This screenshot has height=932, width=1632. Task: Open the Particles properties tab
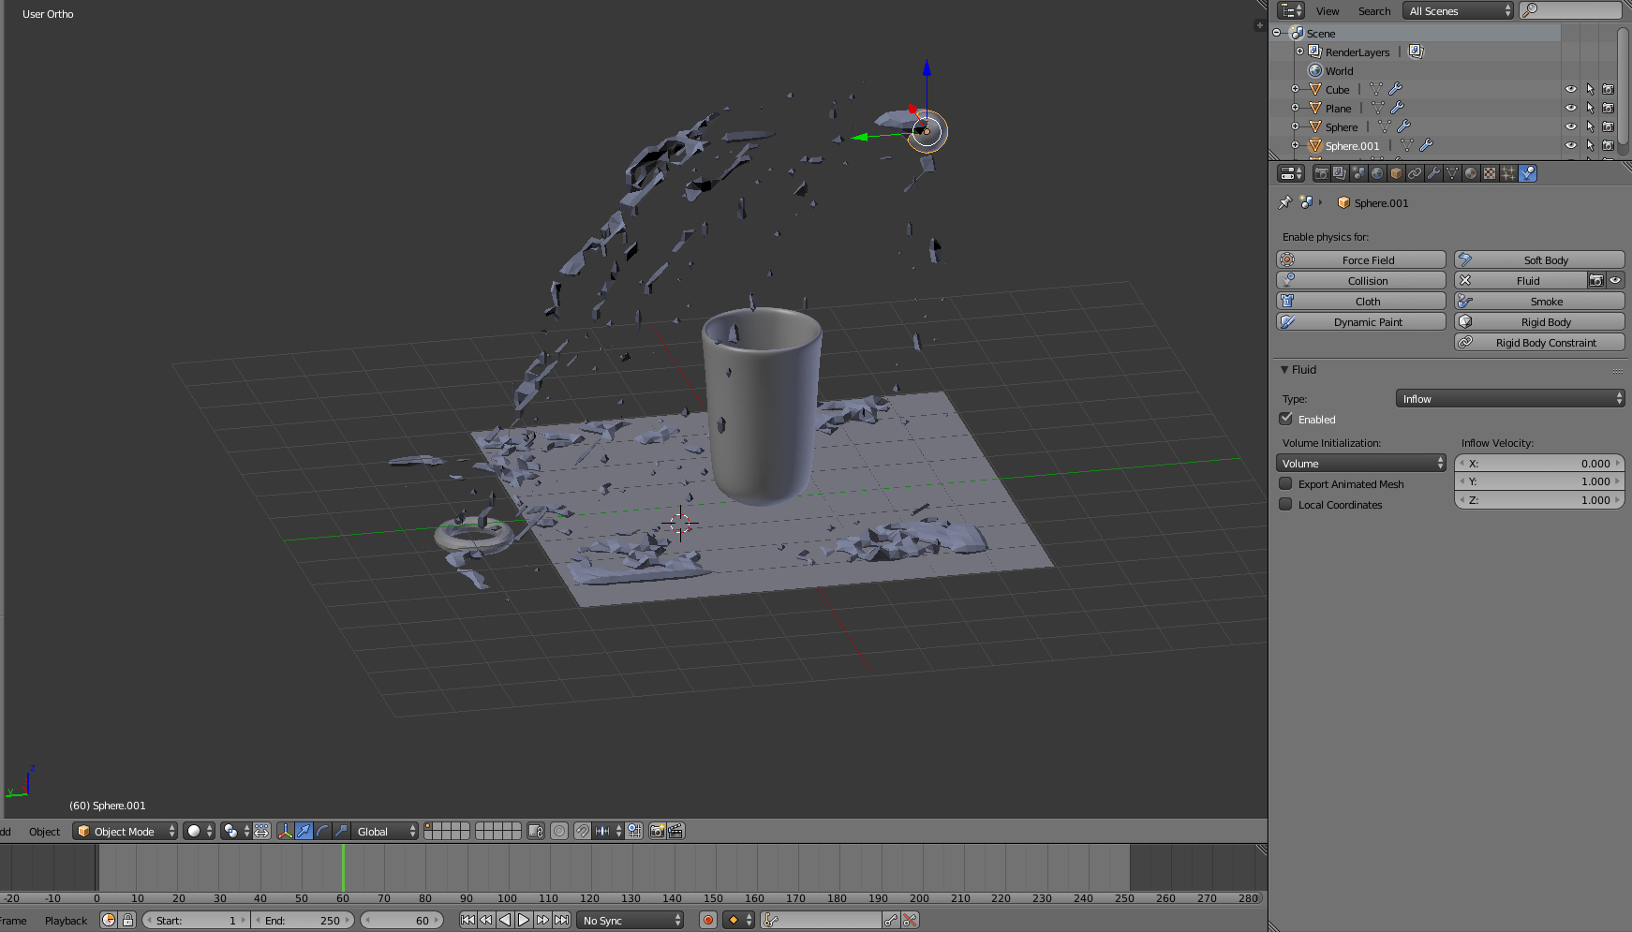1508,173
